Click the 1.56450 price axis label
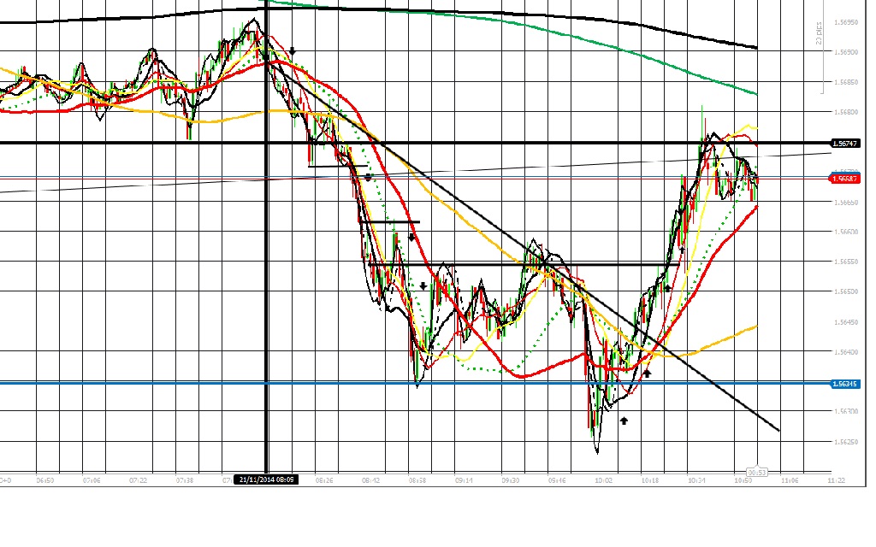 pyautogui.click(x=844, y=322)
